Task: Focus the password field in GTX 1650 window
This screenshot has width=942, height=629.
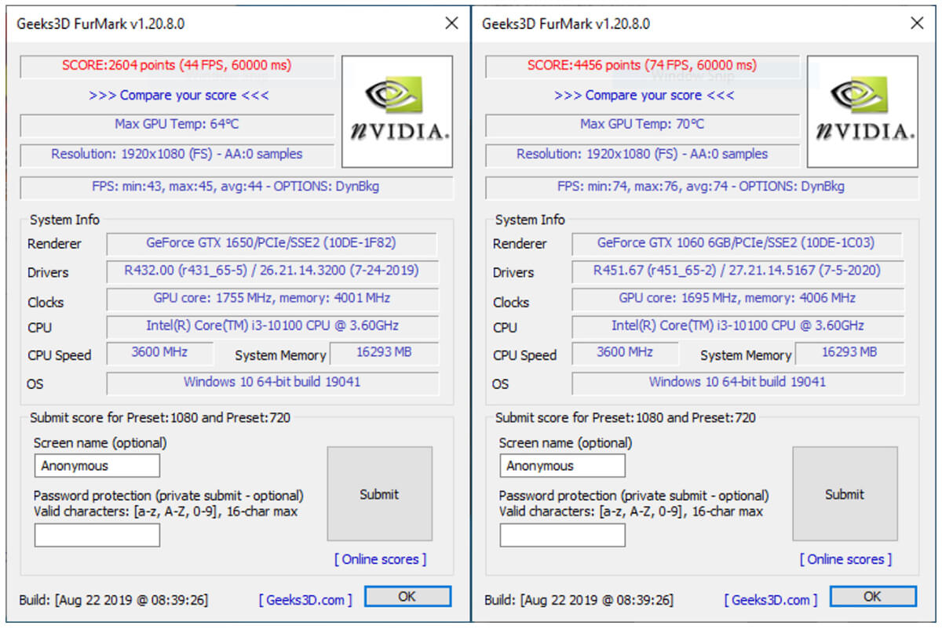Action: pos(97,535)
